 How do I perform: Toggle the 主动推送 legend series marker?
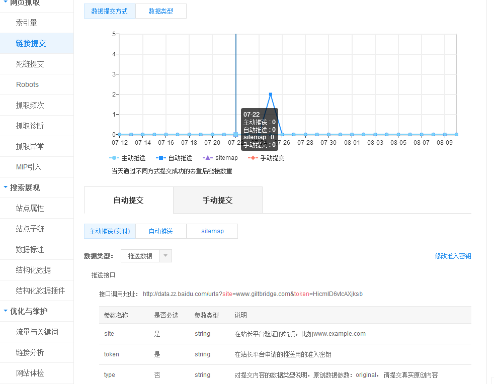115,158
